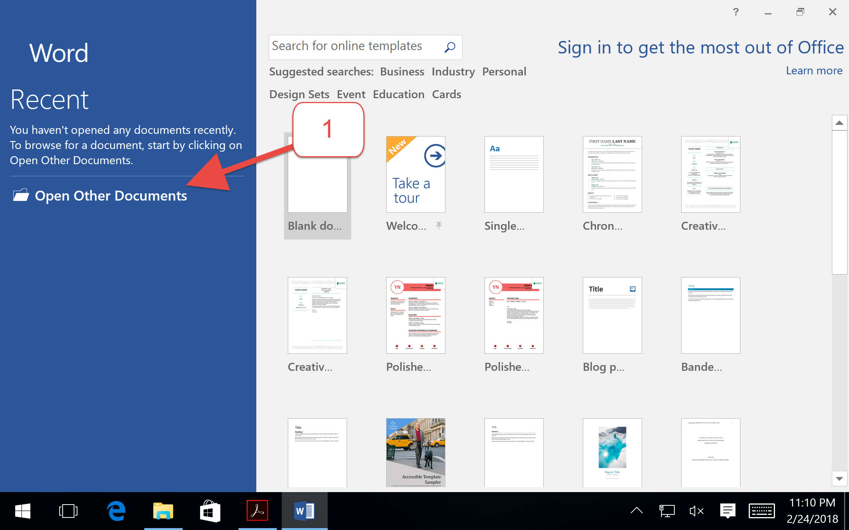Click the 'Welco...' template label
This screenshot has height=530, width=849.
[406, 226]
